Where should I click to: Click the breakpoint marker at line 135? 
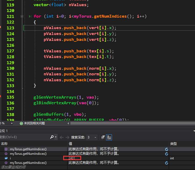pyautogui.click(x=0, y=96)
